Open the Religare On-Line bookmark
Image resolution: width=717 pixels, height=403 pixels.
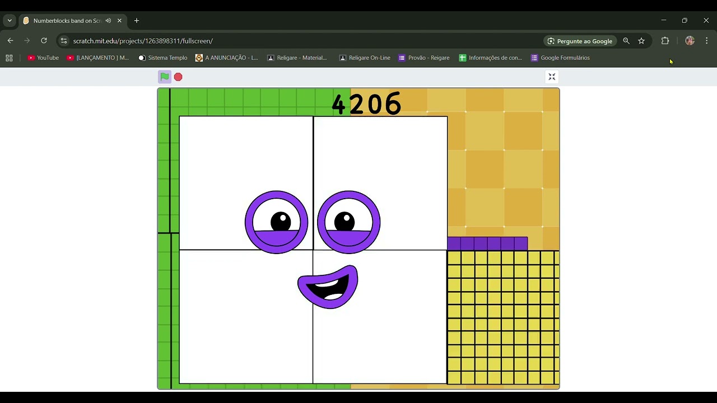click(x=365, y=58)
